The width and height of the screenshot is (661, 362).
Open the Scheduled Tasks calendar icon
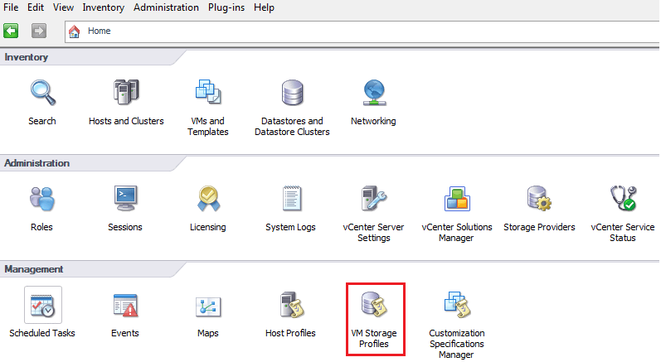point(42,305)
